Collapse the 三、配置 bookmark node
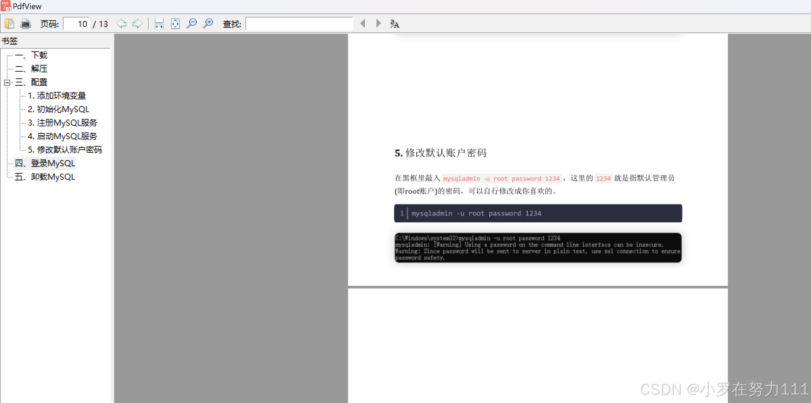The width and height of the screenshot is (811, 403). [x=7, y=82]
